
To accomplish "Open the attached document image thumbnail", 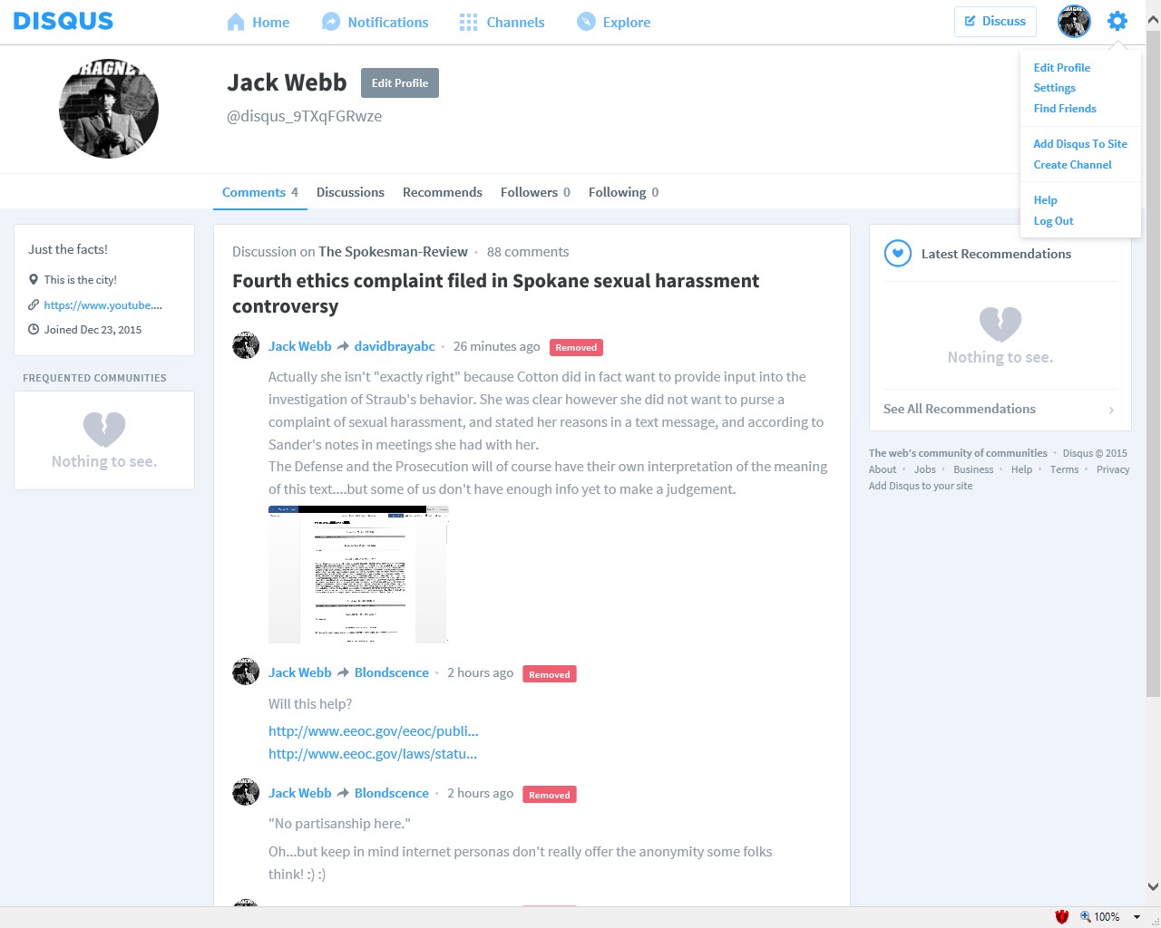I will point(358,575).
